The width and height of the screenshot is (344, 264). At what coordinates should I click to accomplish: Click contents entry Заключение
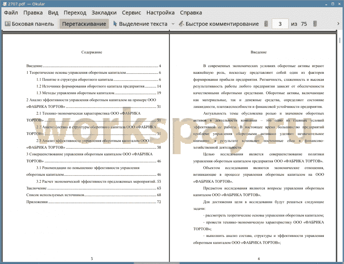(94, 188)
